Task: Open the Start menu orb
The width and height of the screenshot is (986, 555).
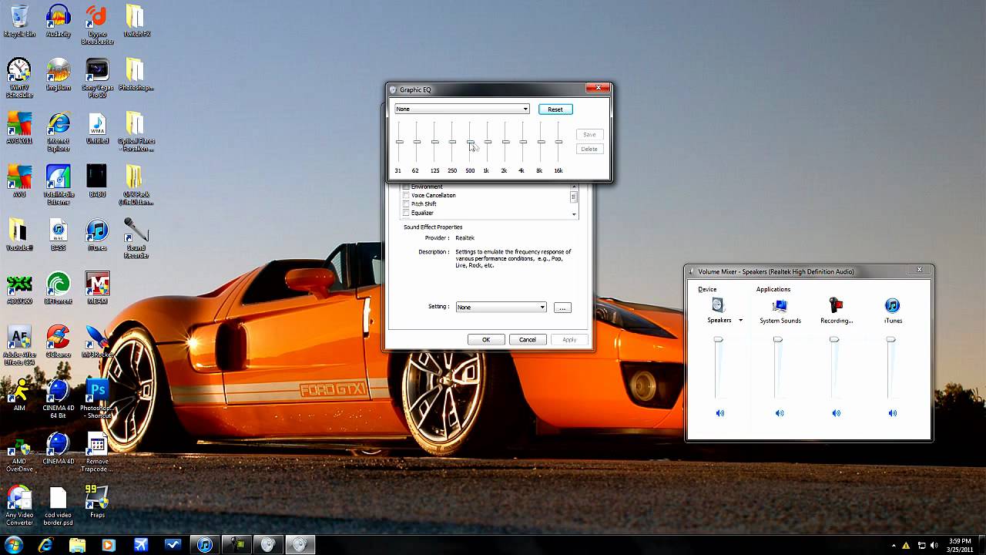Action: 14,545
